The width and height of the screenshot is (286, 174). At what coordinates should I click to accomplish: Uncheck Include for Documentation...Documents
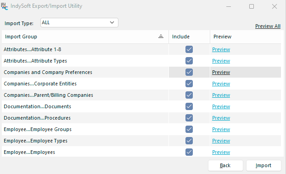(x=189, y=106)
